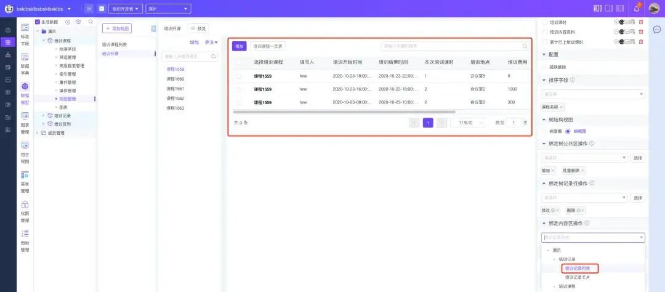665x292 pixels.
Task: Select the 树视图 radio option
Action: (x=568, y=132)
